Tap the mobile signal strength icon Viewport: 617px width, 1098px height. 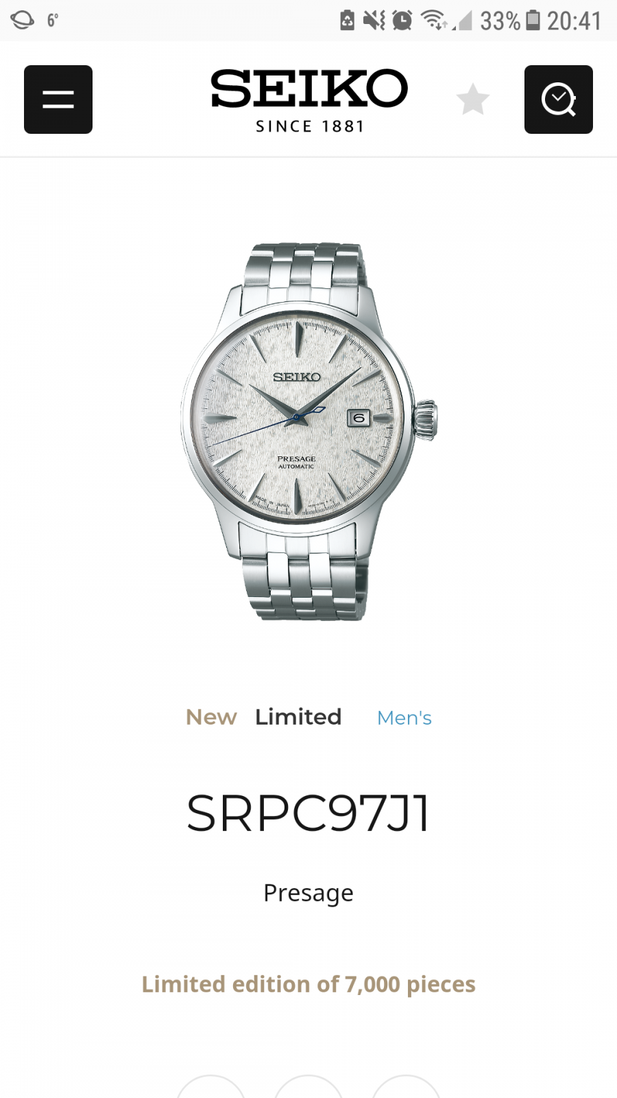(x=463, y=21)
